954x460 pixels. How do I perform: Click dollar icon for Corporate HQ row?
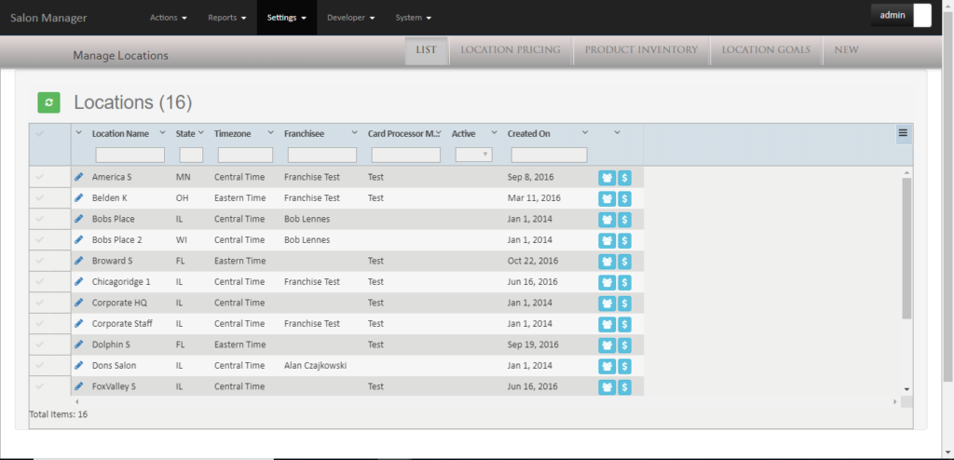pyautogui.click(x=624, y=303)
